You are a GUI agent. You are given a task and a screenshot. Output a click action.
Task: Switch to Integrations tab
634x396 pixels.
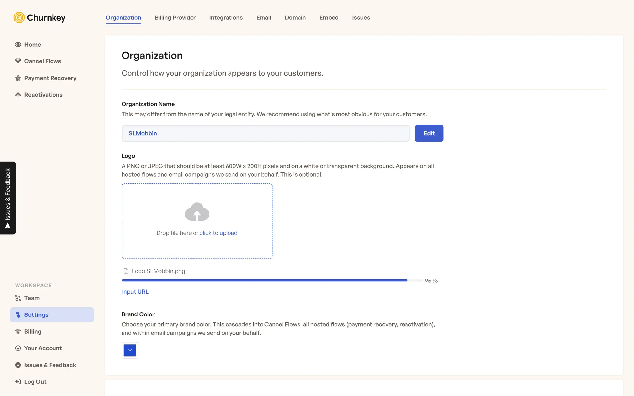(x=226, y=18)
